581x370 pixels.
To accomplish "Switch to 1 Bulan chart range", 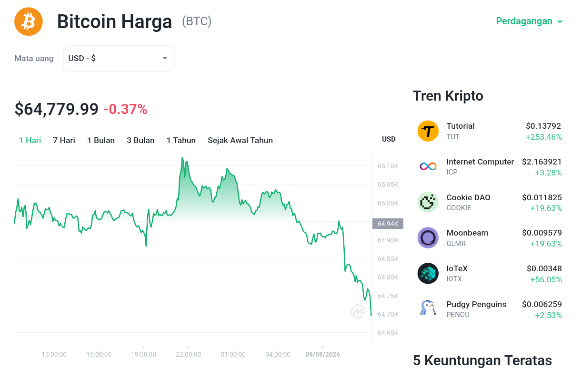I will [x=101, y=140].
